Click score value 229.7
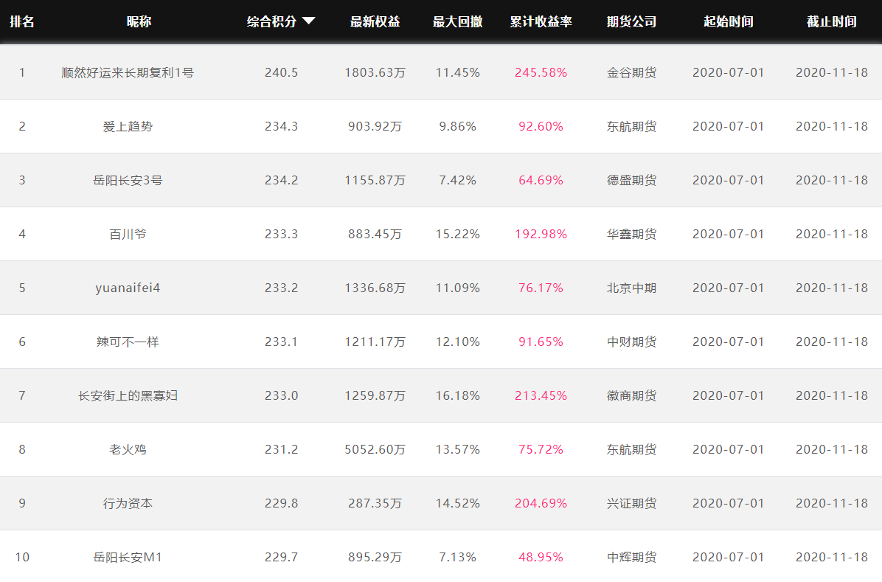The width and height of the screenshot is (882, 582). (x=281, y=557)
